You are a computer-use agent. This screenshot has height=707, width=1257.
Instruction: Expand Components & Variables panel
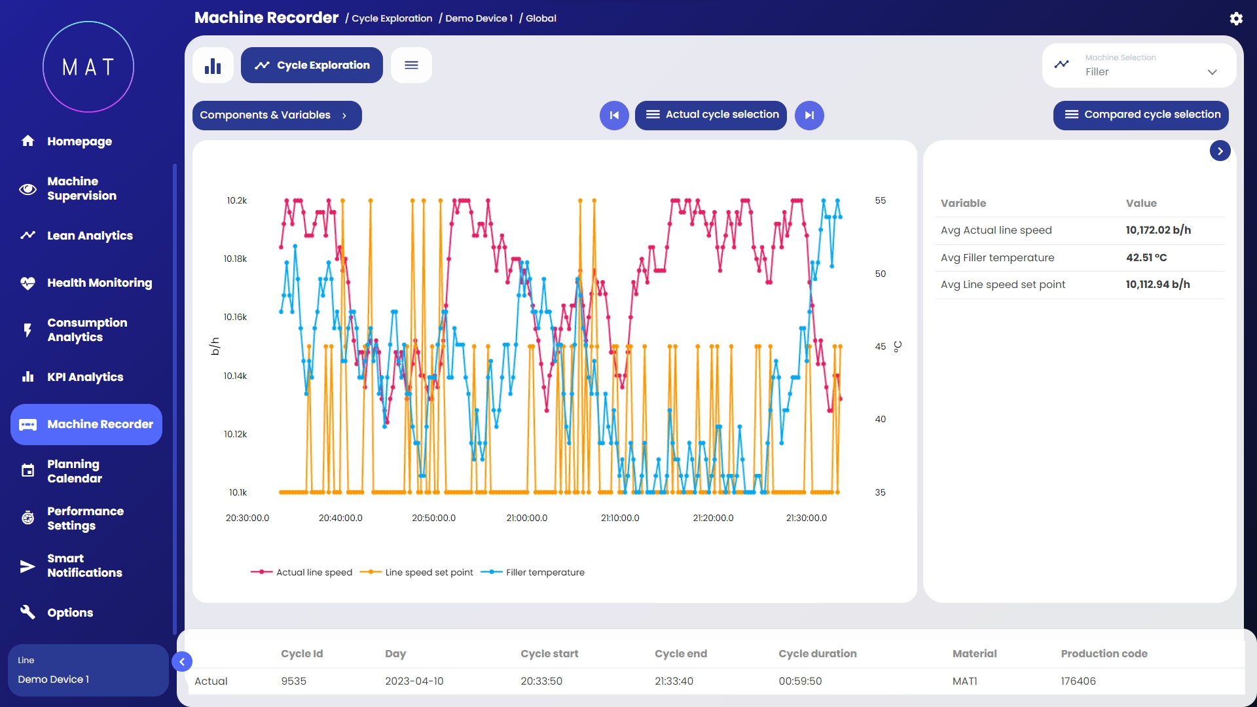pyautogui.click(x=276, y=115)
